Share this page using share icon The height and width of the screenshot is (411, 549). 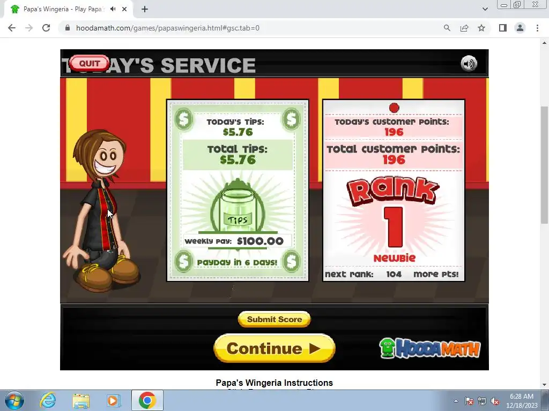tap(464, 28)
